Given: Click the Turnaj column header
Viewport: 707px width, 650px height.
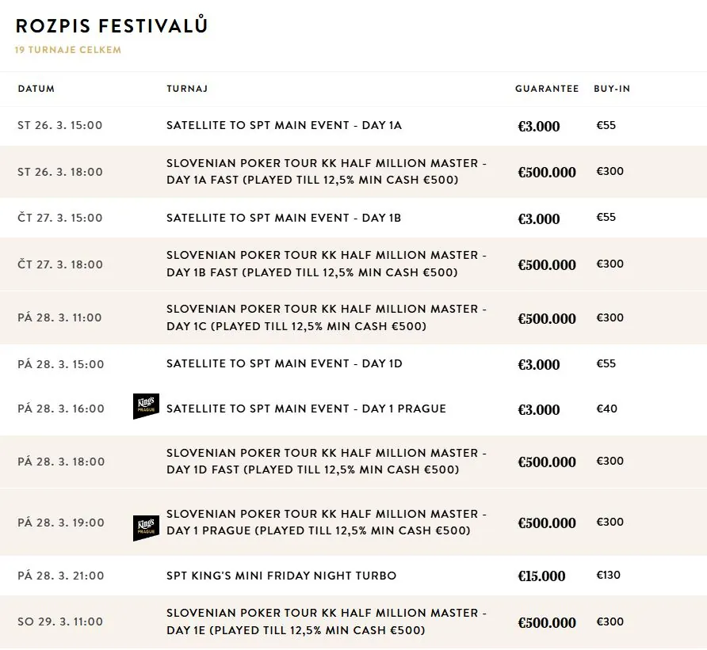Looking at the screenshot, I should click(x=187, y=89).
